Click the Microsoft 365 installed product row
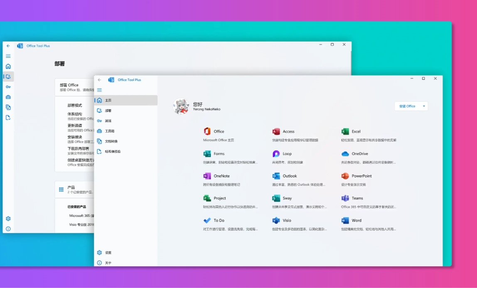The height and width of the screenshot is (288, 477). click(x=81, y=216)
